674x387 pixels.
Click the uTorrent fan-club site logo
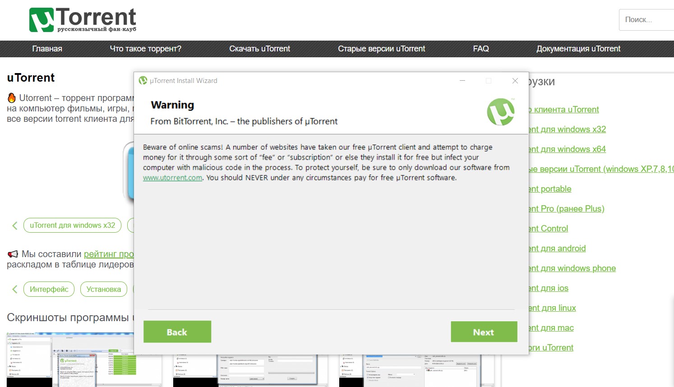[x=83, y=20]
